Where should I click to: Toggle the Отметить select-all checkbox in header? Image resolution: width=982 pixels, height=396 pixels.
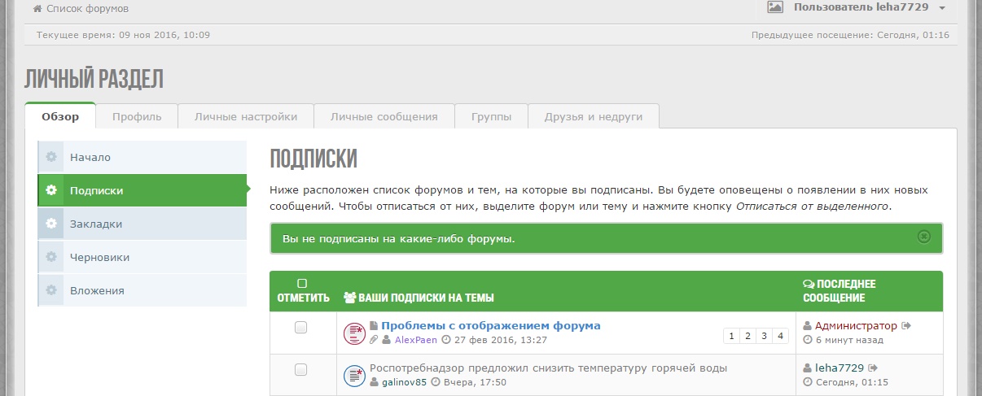[302, 284]
